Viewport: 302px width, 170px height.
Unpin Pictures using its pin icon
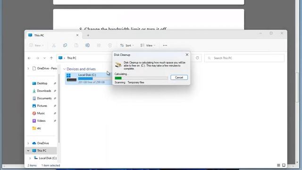[x=55, y=106]
